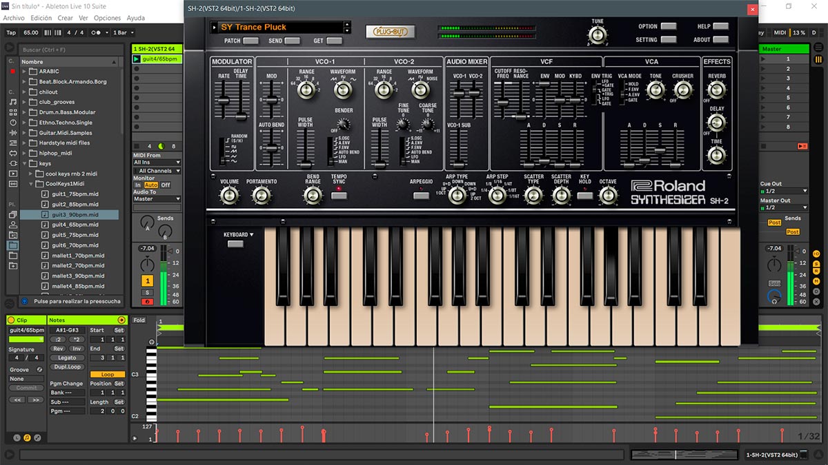This screenshot has height=465, width=828.
Task: Set Monitor to Auto
Action: pos(150,185)
